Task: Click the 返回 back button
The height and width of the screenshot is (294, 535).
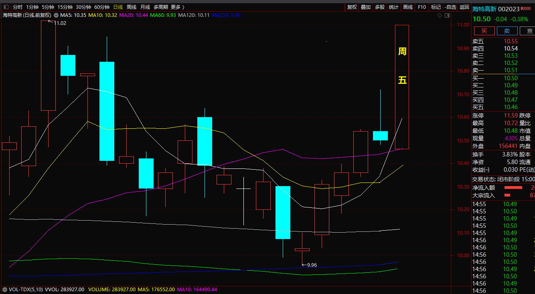Action: (x=464, y=7)
